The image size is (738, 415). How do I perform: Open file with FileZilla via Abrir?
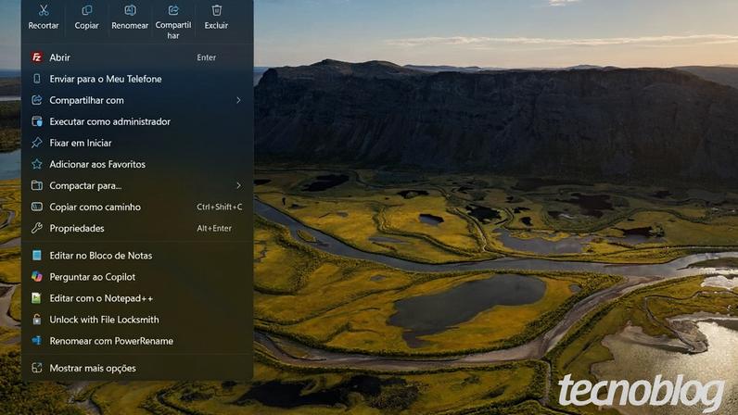[x=137, y=57]
